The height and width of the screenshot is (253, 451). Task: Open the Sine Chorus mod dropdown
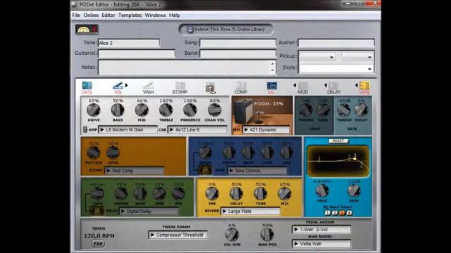pos(258,171)
